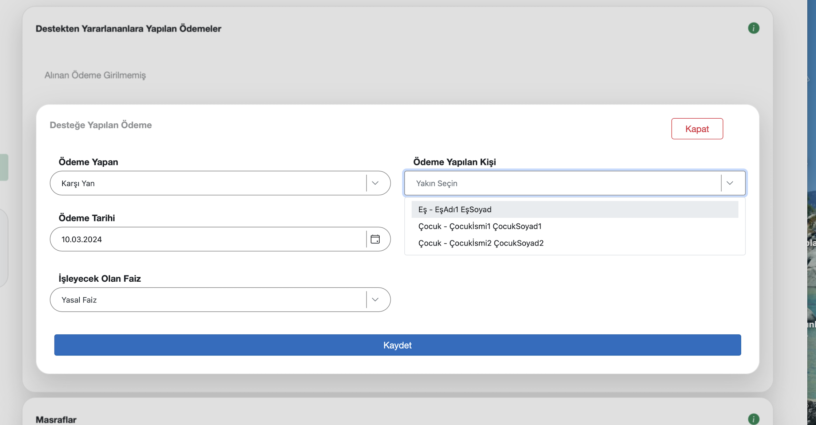Select 'Eş - EşAdı1 EşSoyad' option
Viewport: 816px width, 425px height.
[x=455, y=210]
